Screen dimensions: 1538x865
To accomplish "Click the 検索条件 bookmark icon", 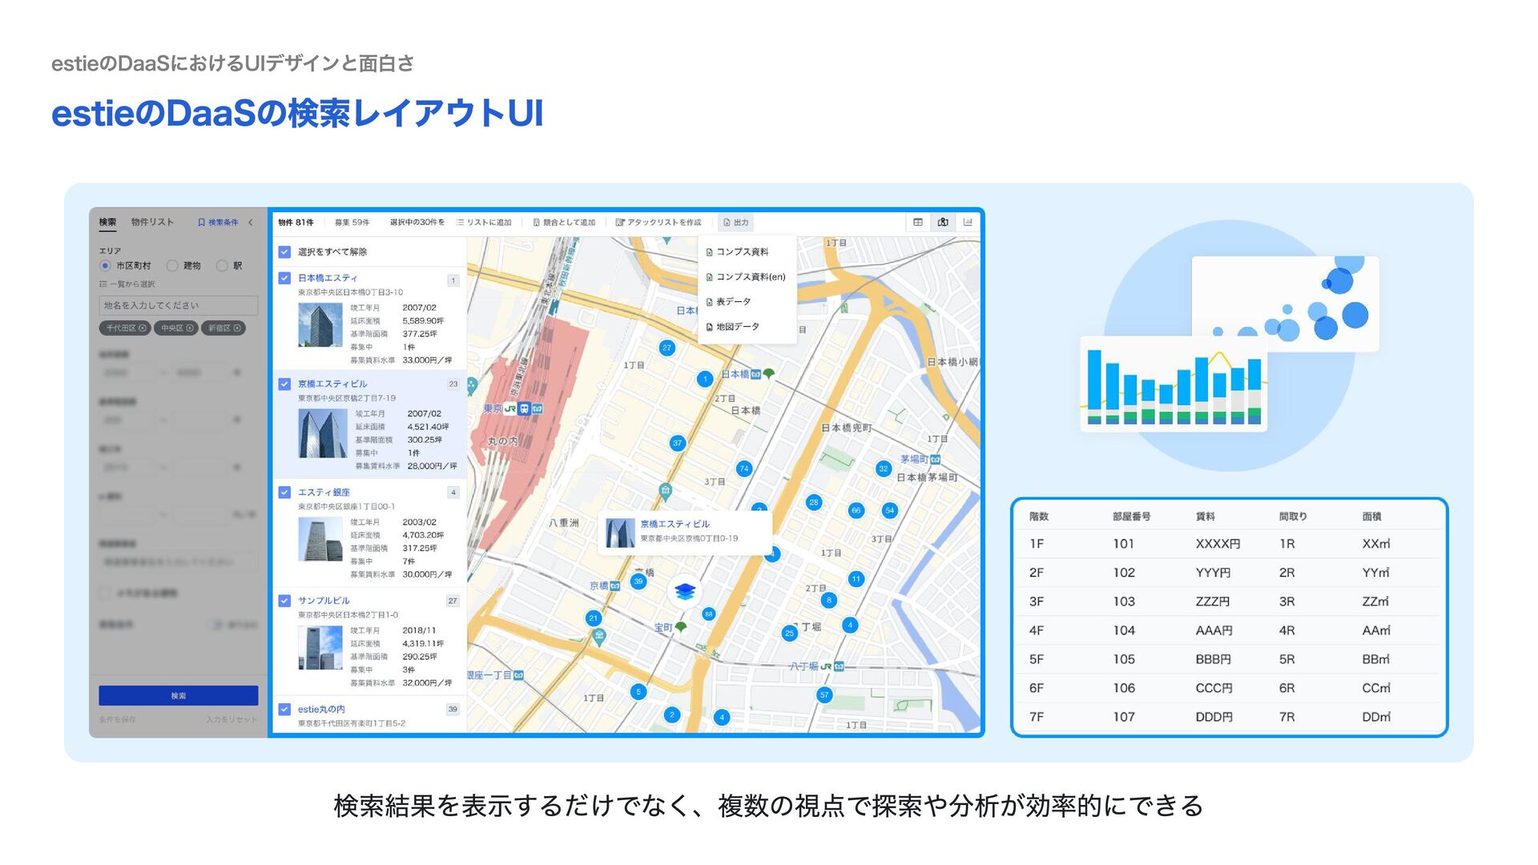I will tap(202, 223).
